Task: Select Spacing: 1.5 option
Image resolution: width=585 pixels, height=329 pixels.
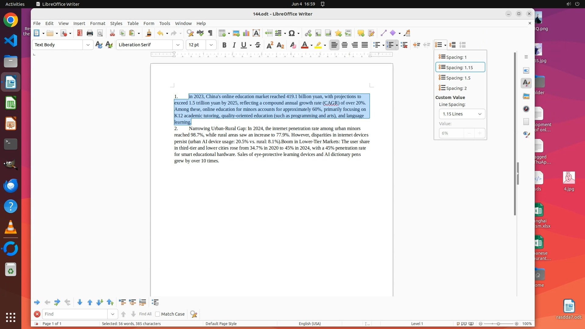Action: (x=458, y=78)
